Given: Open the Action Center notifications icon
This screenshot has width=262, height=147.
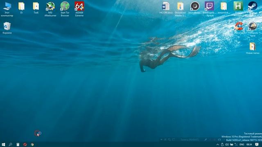Looking at the screenshot, I should [257, 145].
